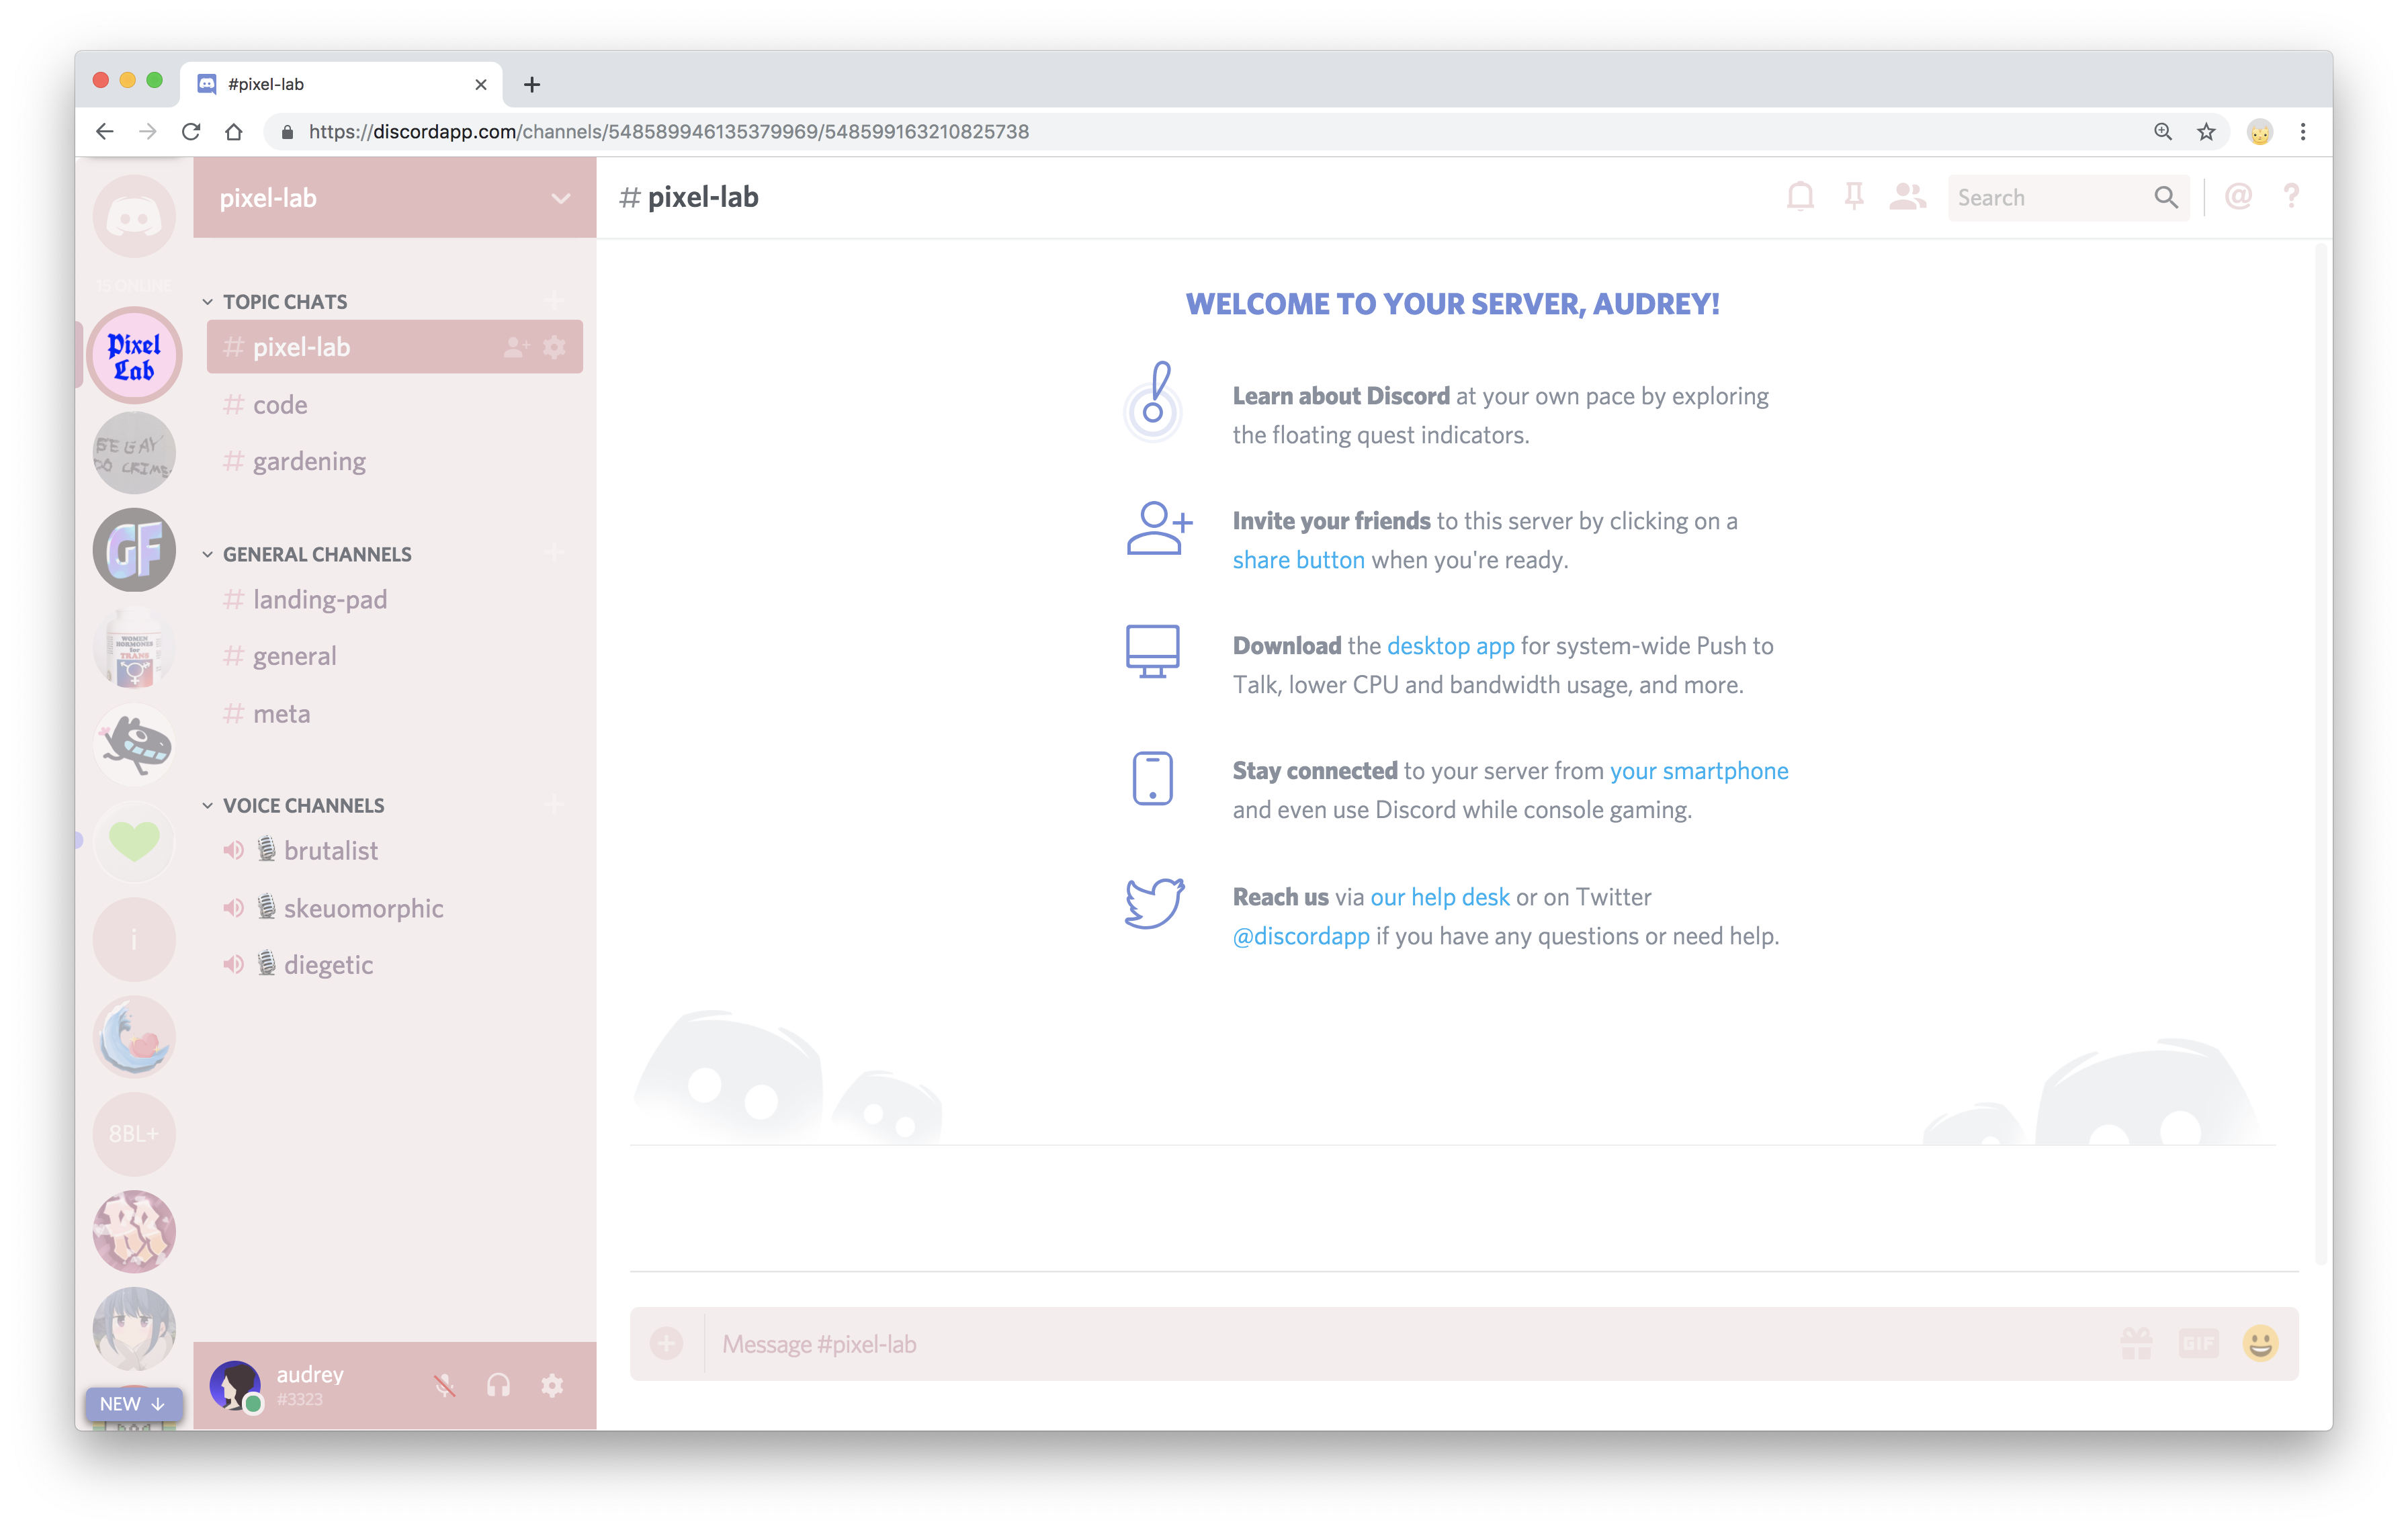2408x1530 pixels.
Task: Open user settings gear icon
Action: point(552,1385)
